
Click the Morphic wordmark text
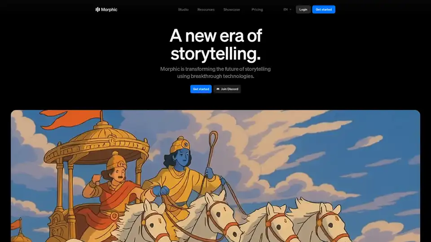pos(109,9)
